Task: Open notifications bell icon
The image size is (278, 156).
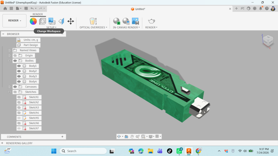Action: [x=261, y=8]
